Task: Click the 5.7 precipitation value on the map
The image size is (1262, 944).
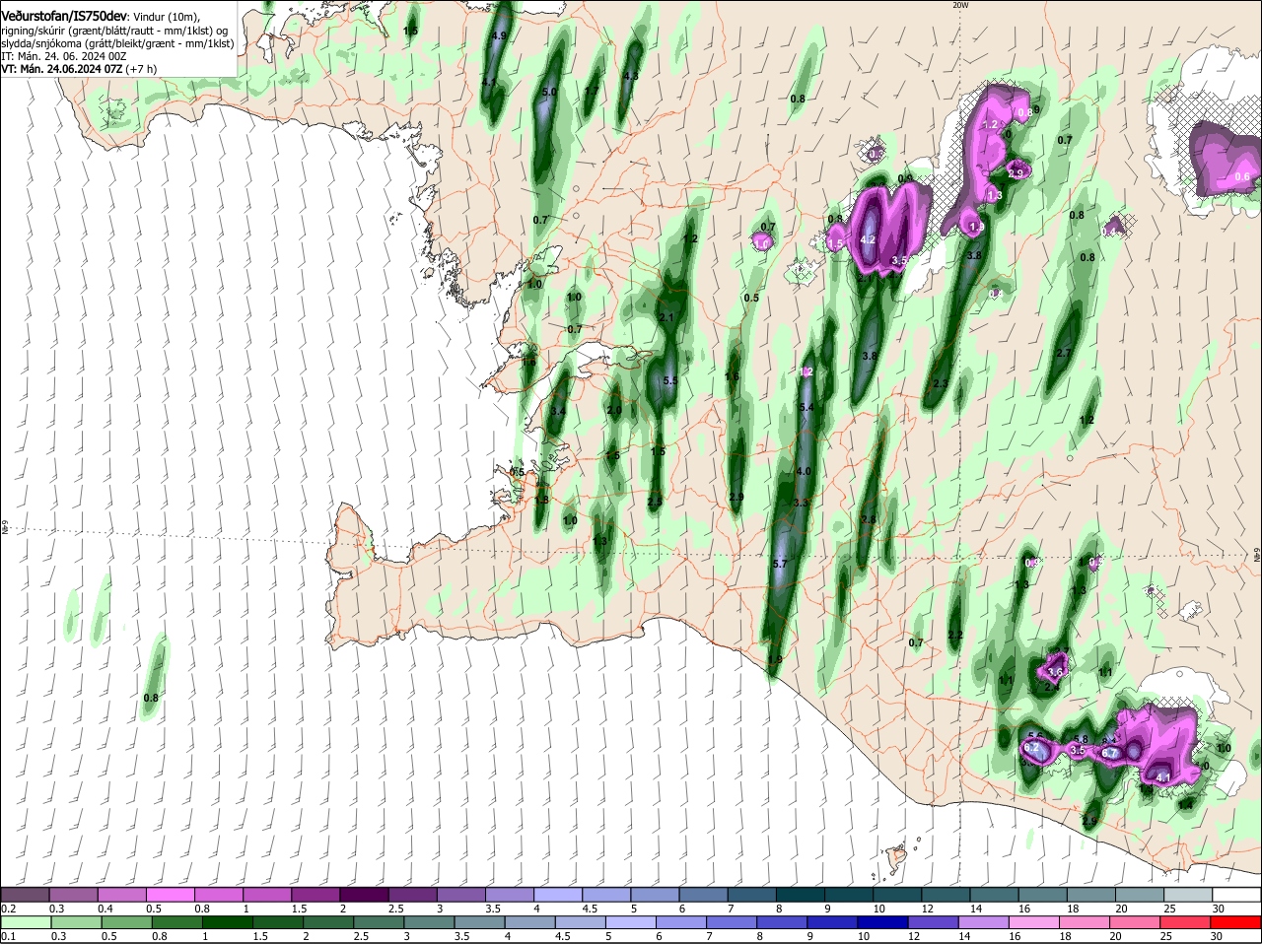Action: coord(780,564)
